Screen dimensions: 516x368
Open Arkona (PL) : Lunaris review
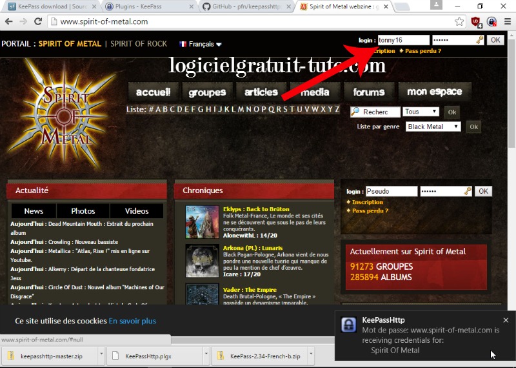[x=253, y=248]
